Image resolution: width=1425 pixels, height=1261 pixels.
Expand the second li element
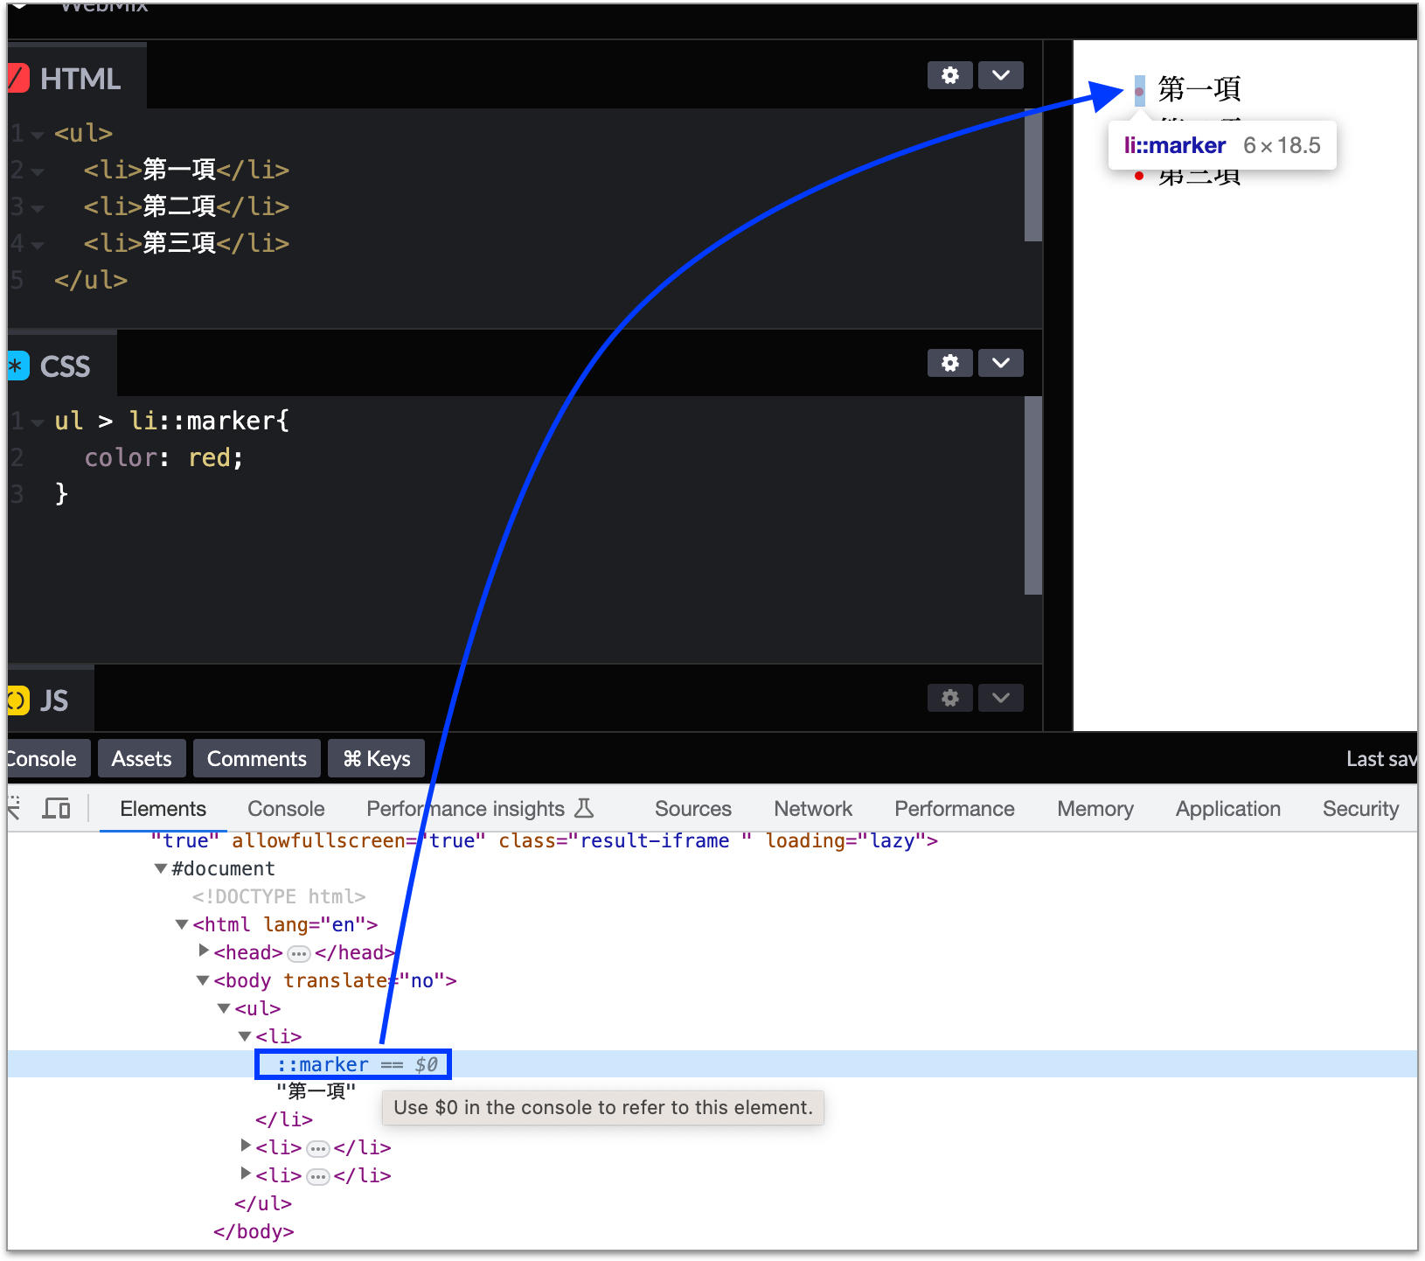click(246, 1146)
